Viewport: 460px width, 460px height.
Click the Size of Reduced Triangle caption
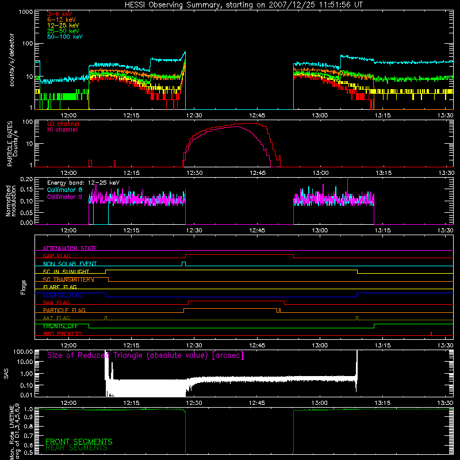pyautogui.click(x=145, y=355)
